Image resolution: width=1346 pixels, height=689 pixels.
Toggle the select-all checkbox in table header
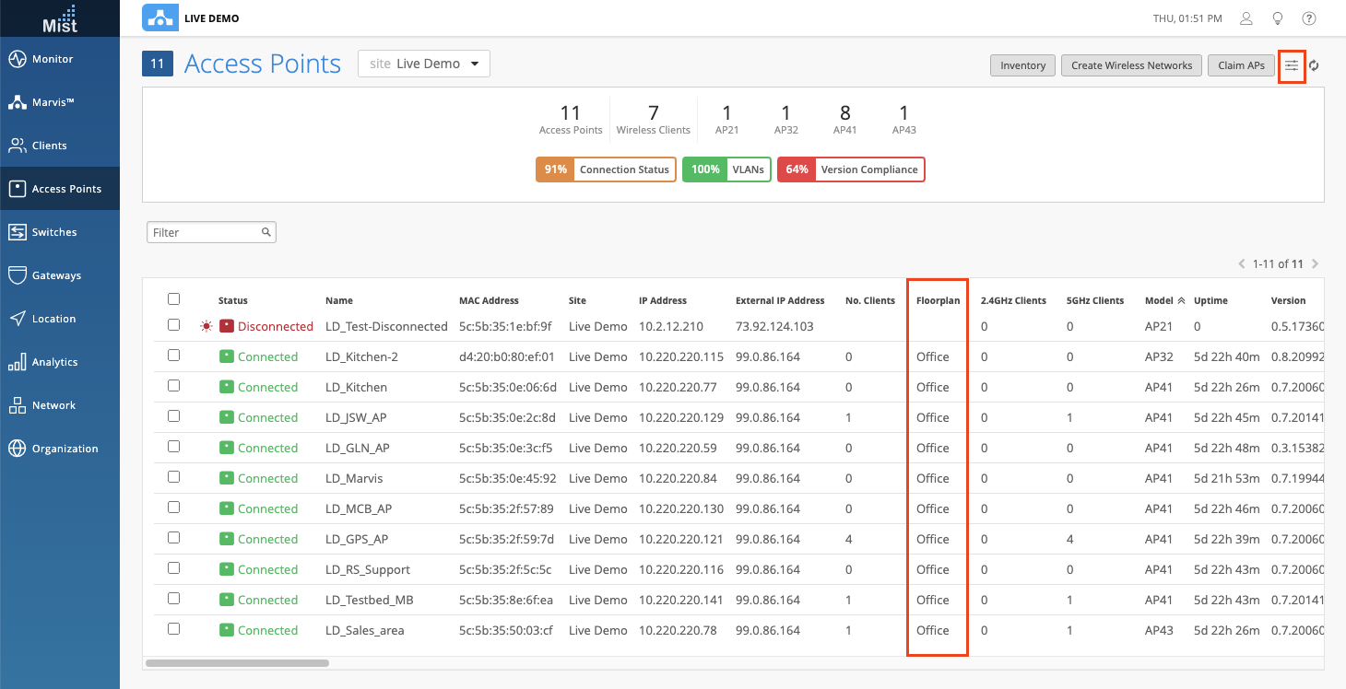click(x=174, y=299)
